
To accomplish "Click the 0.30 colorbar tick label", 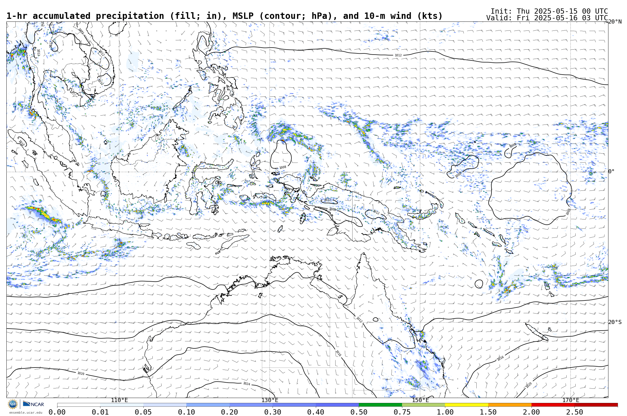I will tap(273, 412).
